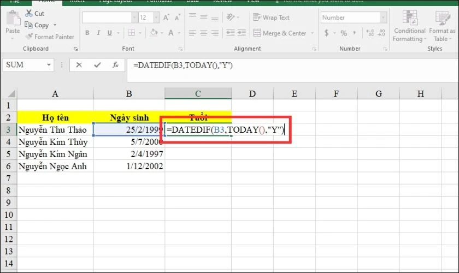Select column H header

pyautogui.click(x=420, y=93)
